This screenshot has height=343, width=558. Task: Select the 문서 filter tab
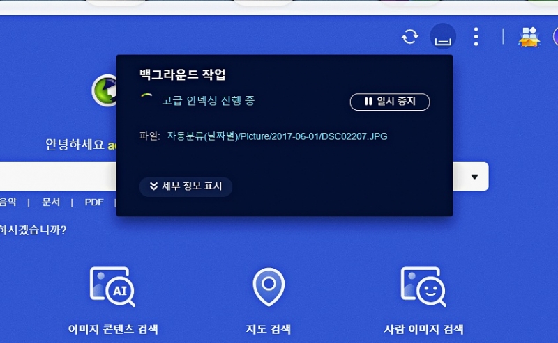[x=51, y=202]
